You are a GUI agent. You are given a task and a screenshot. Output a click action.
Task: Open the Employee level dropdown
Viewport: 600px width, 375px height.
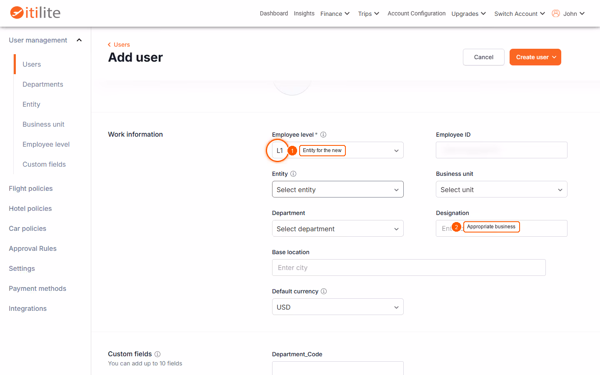coord(338,150)
